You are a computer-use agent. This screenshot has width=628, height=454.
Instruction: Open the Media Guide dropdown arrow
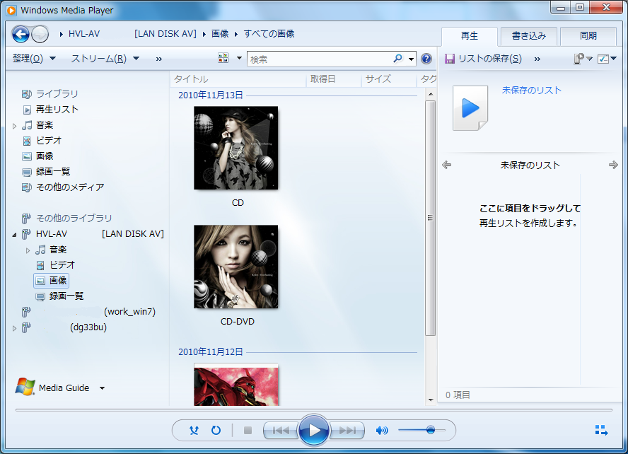click(102, 388)
